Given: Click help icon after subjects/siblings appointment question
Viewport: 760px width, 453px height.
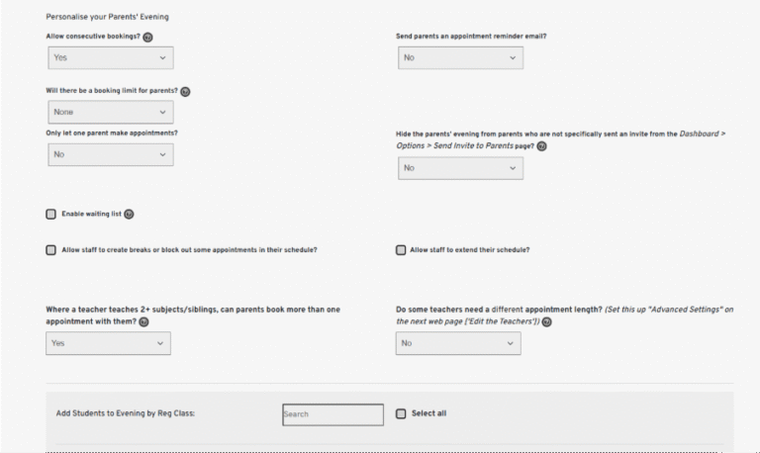Looking at the screenshot, I should coord(143,322).
